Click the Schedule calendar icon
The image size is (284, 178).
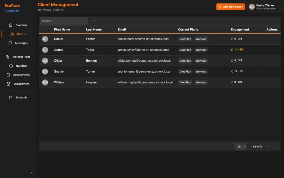11,97
